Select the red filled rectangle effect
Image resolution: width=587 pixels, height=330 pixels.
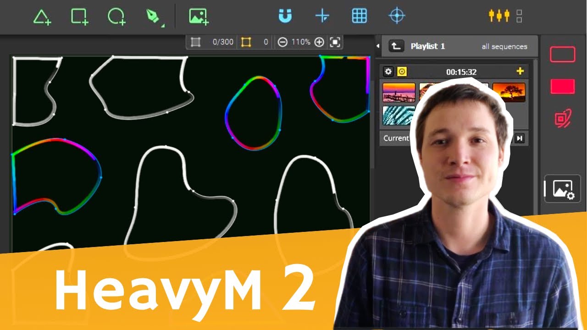point(563,86)
